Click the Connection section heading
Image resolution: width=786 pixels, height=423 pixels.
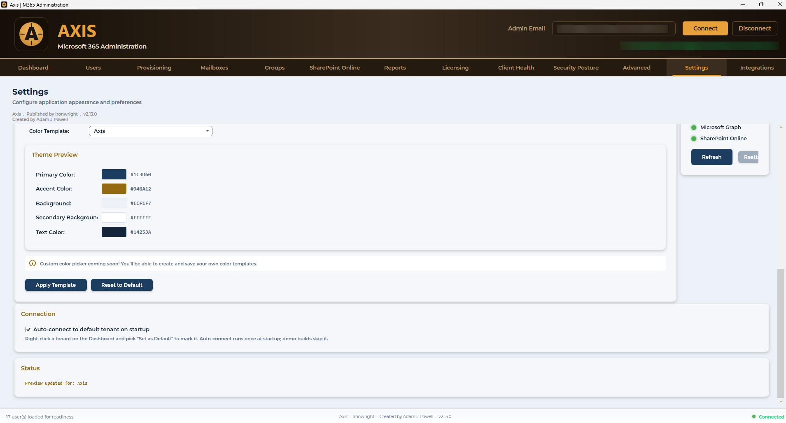pyautogui.click(x=38, y=314)
